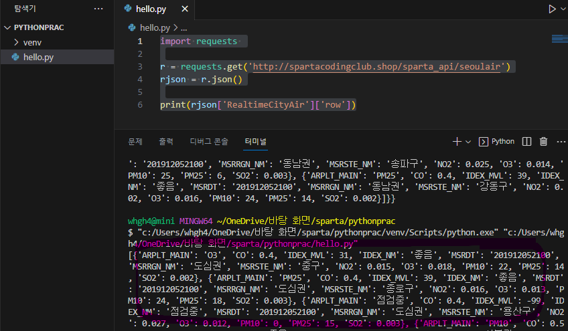Select the 터미널 (Terminal) panel tab
Image resolution: width=568 pixels, height=331 pixels.
255,142
